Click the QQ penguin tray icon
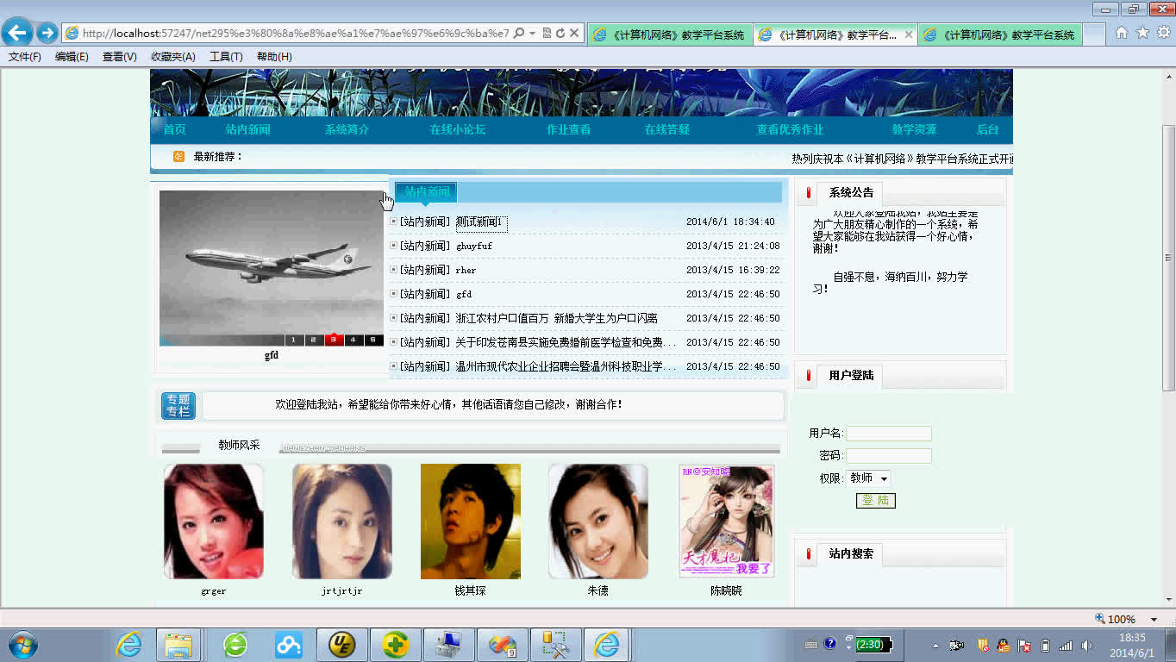 (1004, 645)
